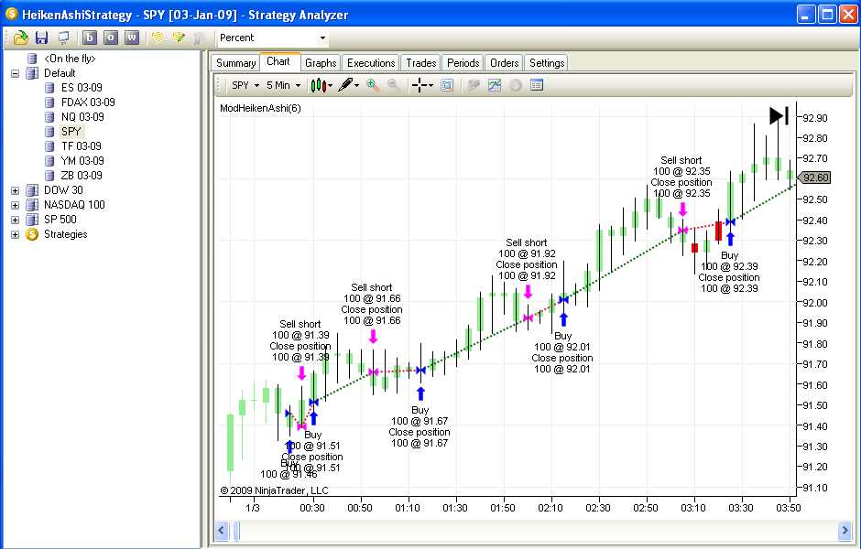861x549 pixels.
Task: Select the Default list label
Action: click(60, 73)
